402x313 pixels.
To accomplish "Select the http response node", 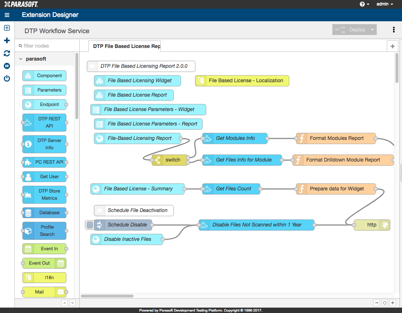I will point(372,225).
